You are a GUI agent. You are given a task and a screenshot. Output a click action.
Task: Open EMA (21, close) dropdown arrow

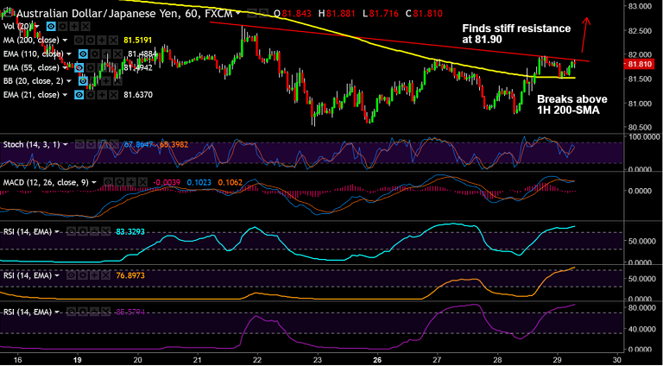[x=65, y=95]
